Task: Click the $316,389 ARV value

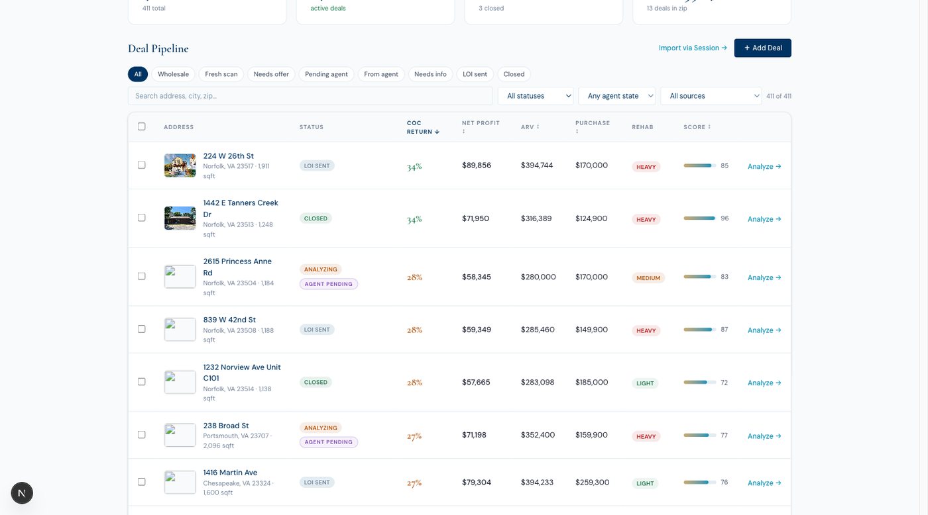Action: (536, 218)
